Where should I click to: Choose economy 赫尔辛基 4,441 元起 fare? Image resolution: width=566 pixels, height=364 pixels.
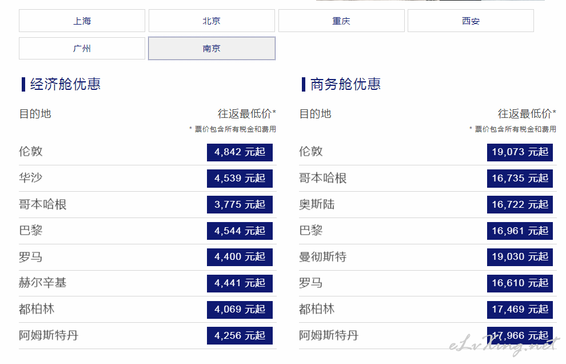point(240,283)
